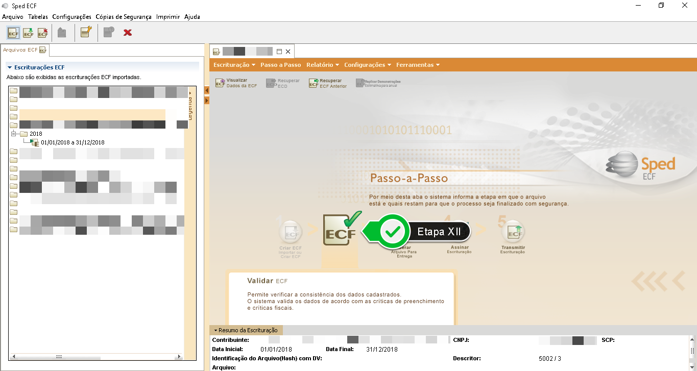The image size is (697, 371).
Task: Expand the Ferramentas dropdown
Action: 418,65
